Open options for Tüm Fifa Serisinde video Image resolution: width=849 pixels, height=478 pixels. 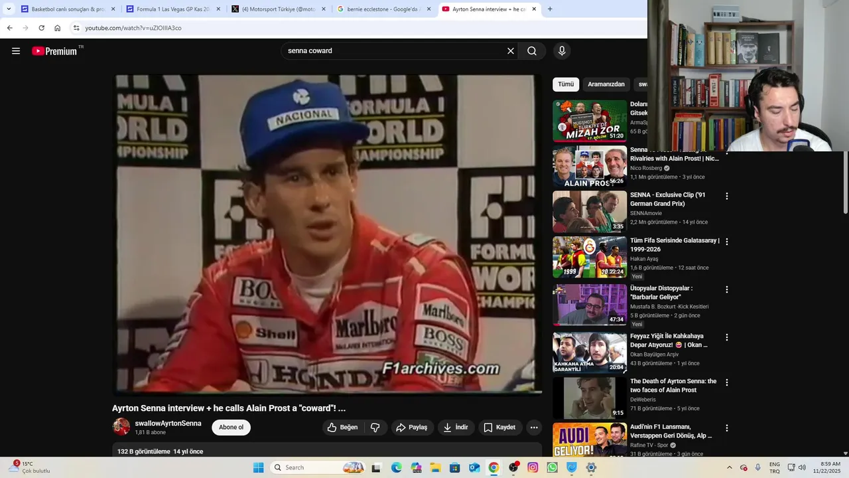727,242
